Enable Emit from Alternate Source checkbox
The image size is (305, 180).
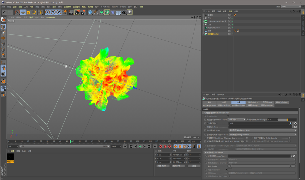[x=247, y=138]
